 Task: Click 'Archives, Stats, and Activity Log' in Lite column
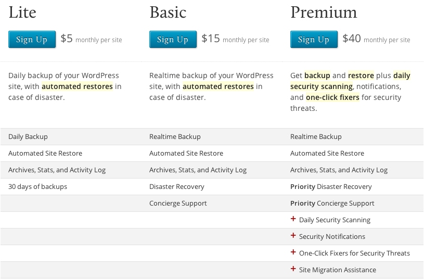(x=57, y=170)
